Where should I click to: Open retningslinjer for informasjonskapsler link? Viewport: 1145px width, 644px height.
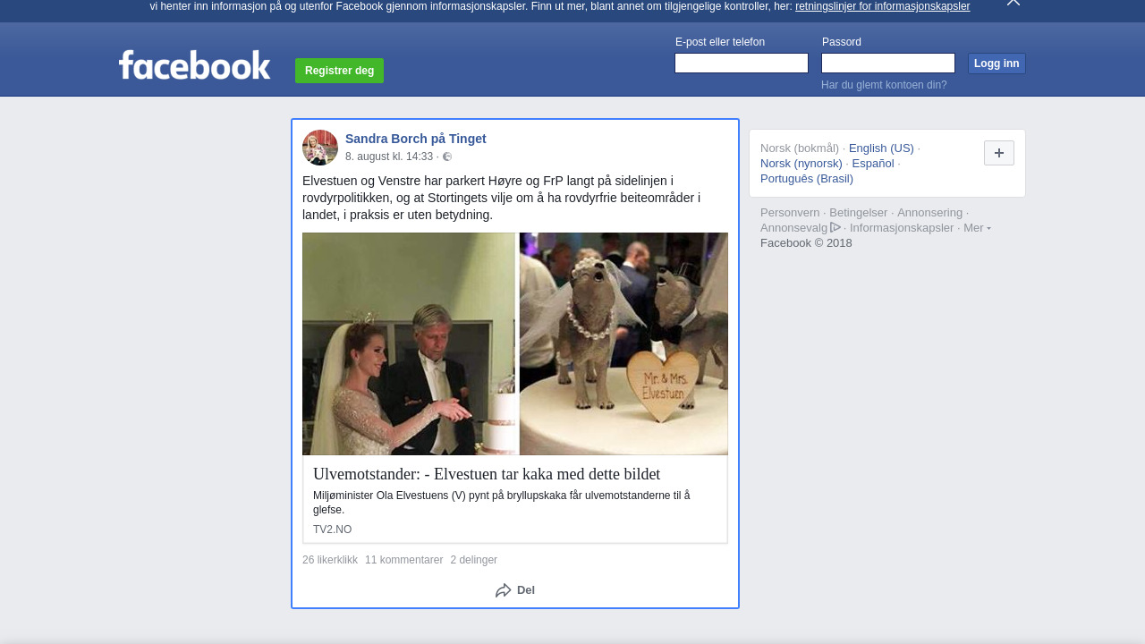point(882,6)
